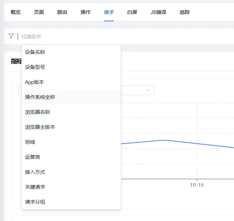Pick 地域 from the filter options
The height and width of the screenshot is (221, 234).
click(30, 142)
